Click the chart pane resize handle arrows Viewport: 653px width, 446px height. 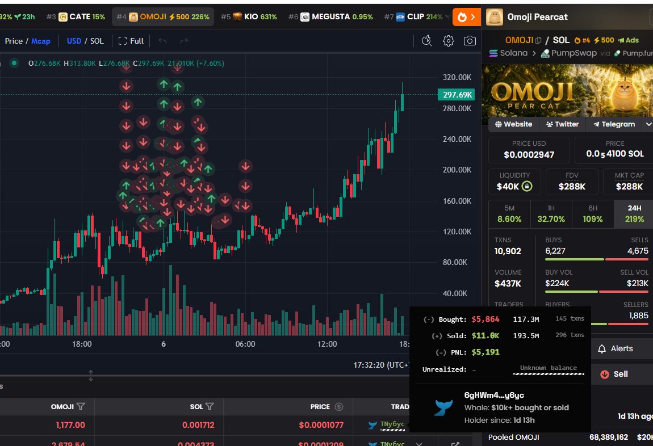91,375
